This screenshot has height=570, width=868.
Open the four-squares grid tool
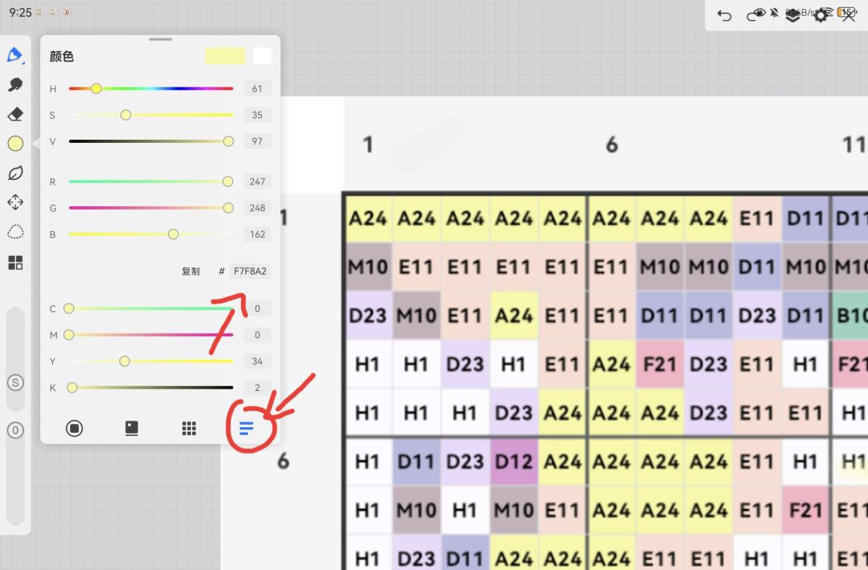[x=15, y=263]
